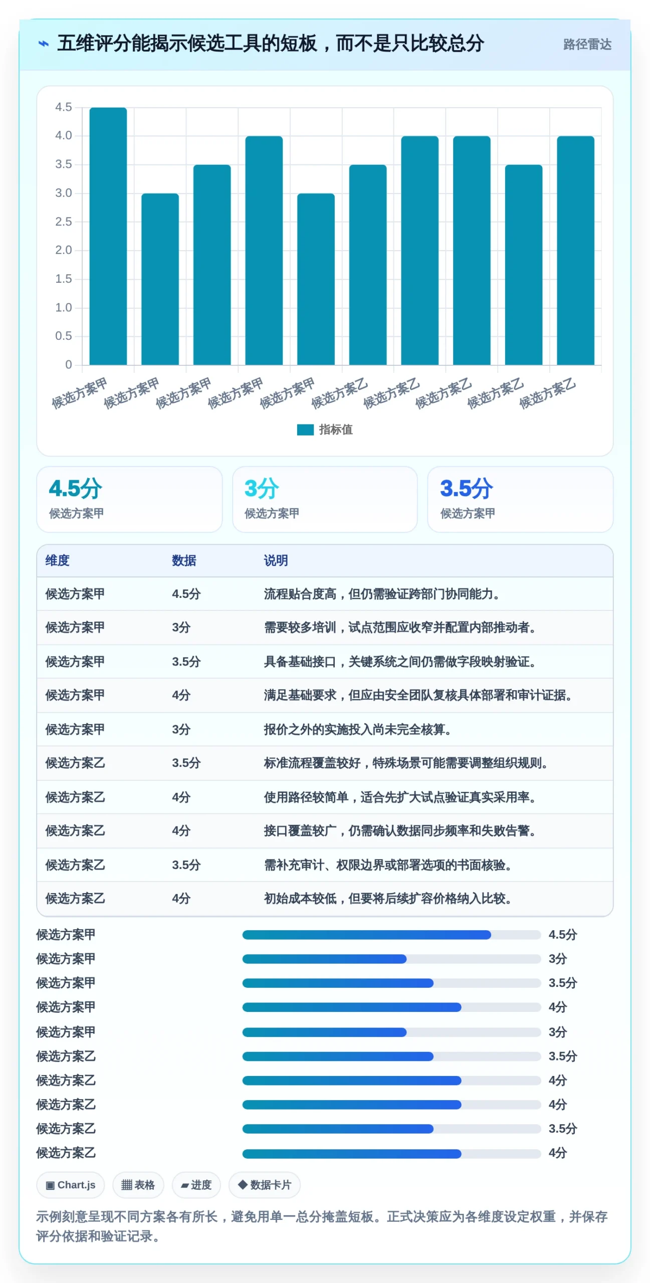Click the row 接口覆盖较广，仍需确认数据同步频率
Viewport: 650px width, 1283px height.
(x=325, y=830)
